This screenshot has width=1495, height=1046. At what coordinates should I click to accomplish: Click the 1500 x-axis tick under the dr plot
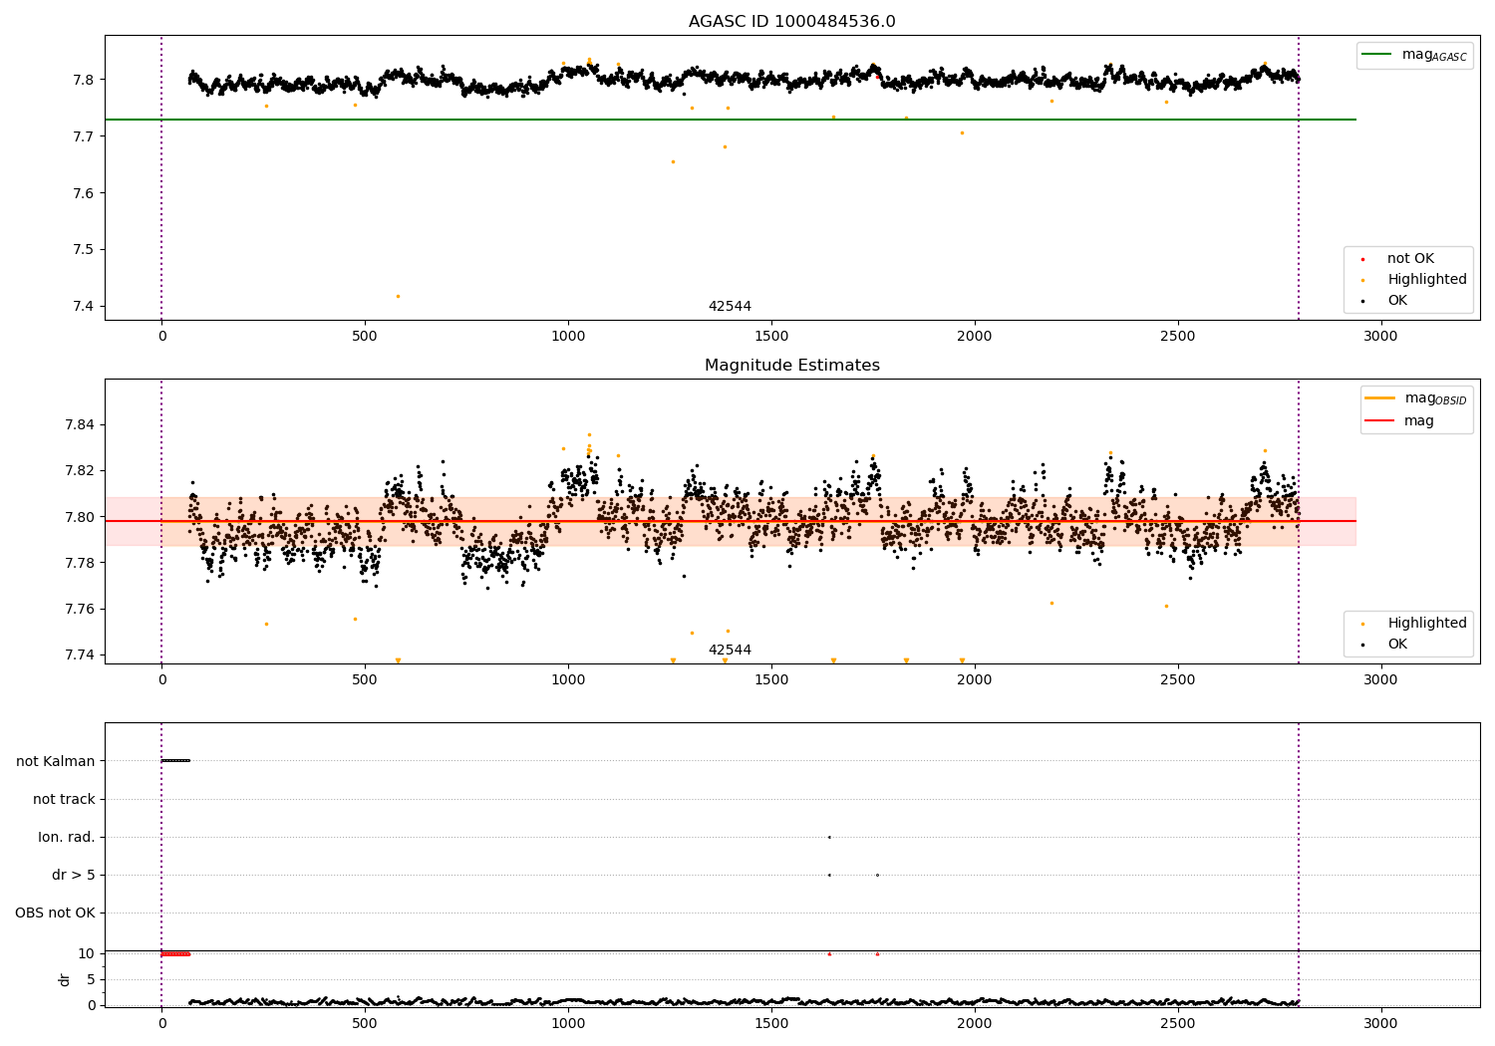pos(771,1024)
